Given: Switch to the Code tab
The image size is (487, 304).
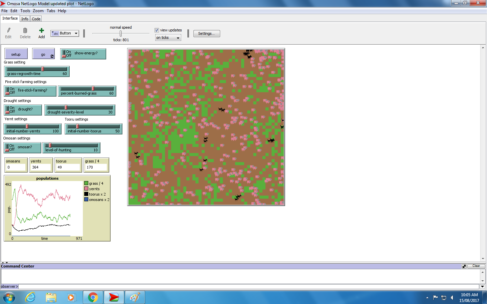Looking at the screenshot, I should coord(36,19).
